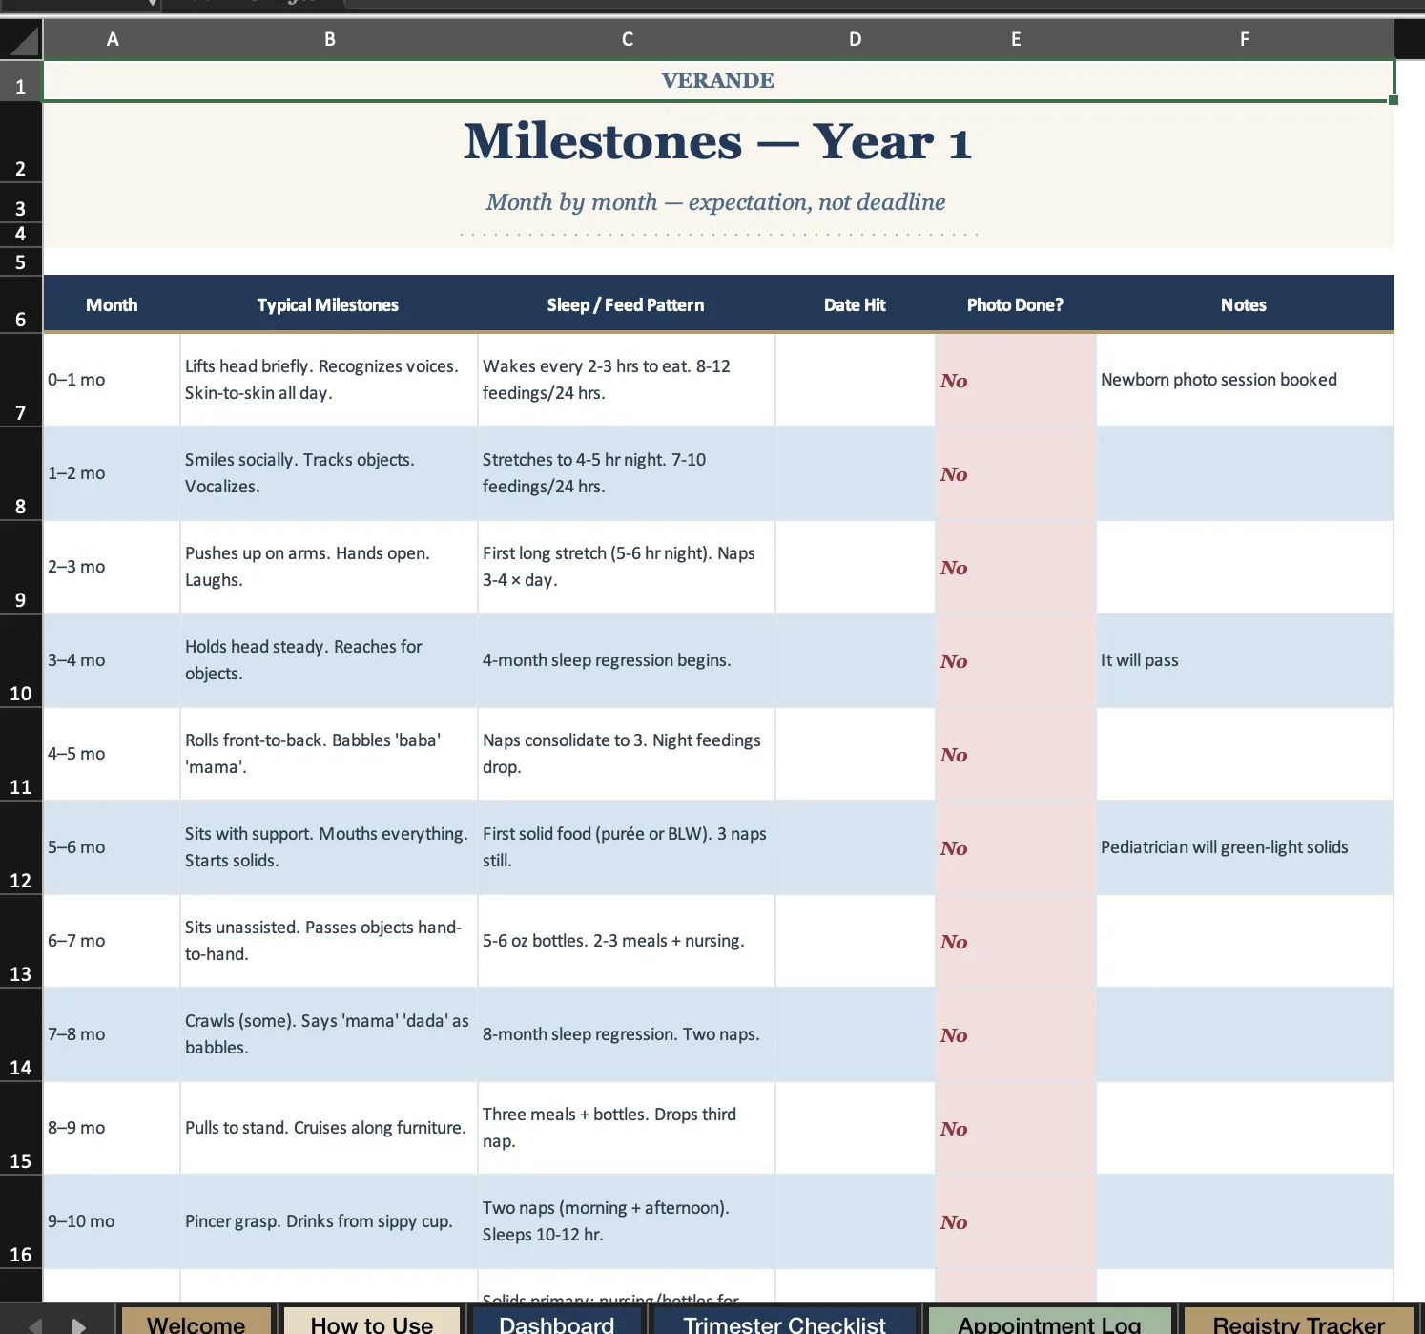Go to the previous sheet tab arrow
This screenshot has width=1425, height=1334.
[x=35, y=1324]
